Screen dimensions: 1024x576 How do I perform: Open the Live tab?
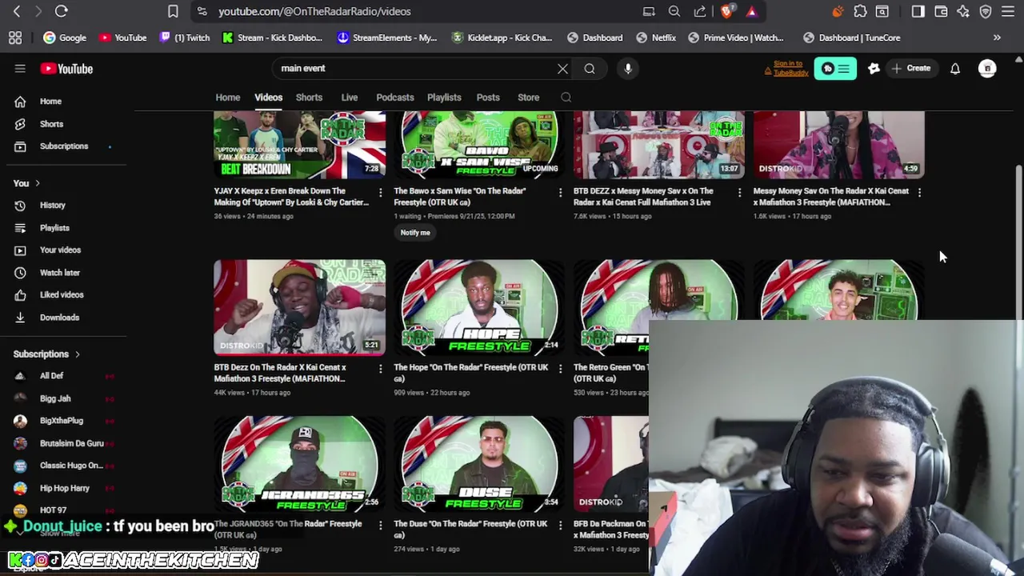[350, 98]
